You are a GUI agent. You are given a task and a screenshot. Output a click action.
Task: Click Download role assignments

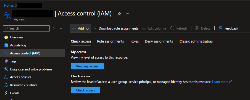pos(116,28)
